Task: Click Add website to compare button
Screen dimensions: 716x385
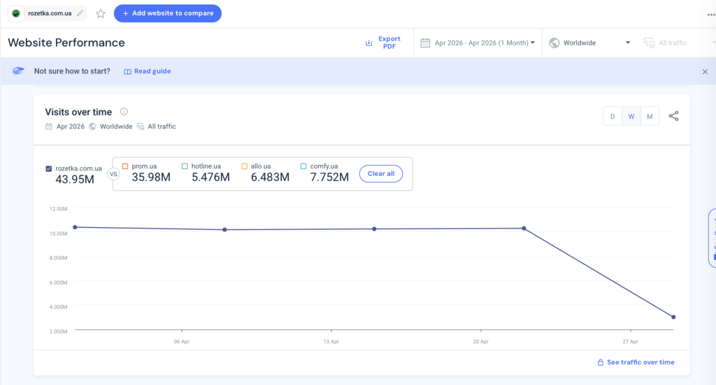Action: (x=168, y=13)
